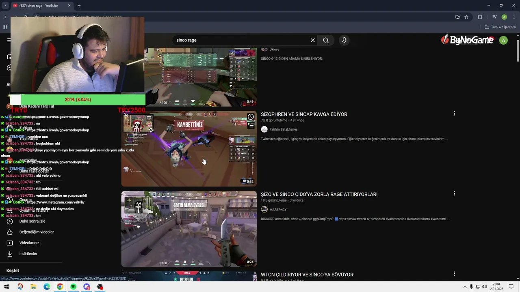Viewport: 520px width, 292px height.
Task: Go back with the browser back arrow
Action: tap(6, 17)
